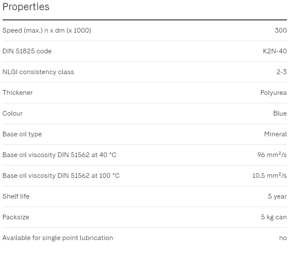Select the 2-3 consistency class value
The image size is (290, 254).
pyautogui.click(x=282, y=72)
